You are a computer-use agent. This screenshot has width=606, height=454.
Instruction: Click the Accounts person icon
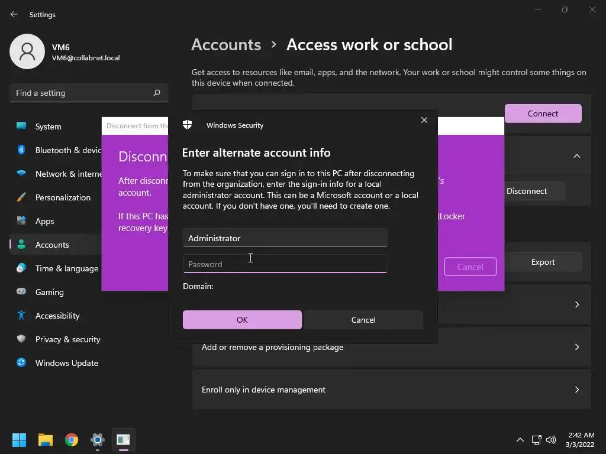[21, 244]
